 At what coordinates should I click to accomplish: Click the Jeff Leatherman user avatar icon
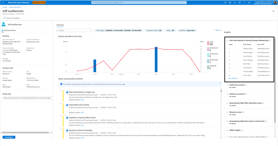[4, 24]
